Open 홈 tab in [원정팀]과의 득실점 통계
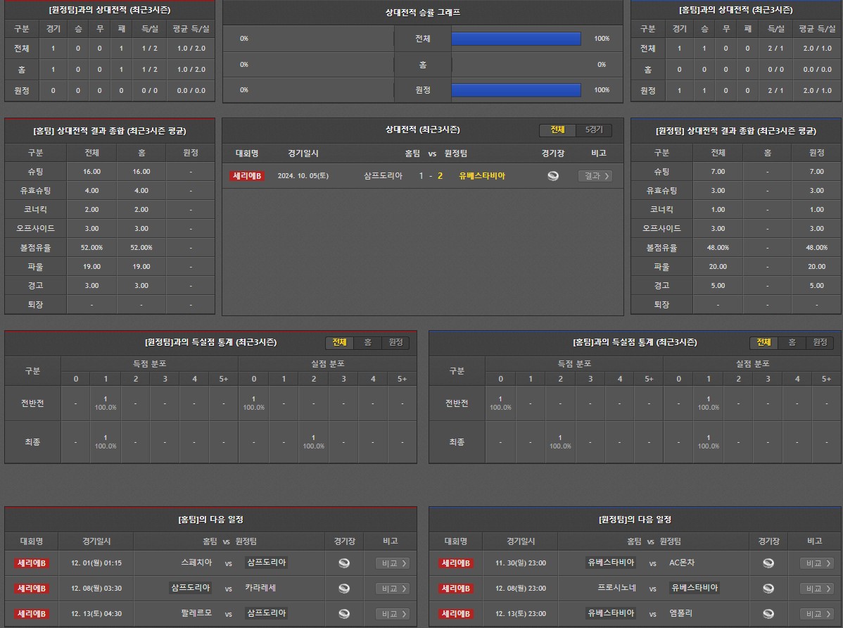The width and height of the screenshot is (843, 628). pos(367,343)
